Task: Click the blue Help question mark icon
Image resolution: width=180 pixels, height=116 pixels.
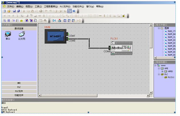Action: pyautogui.click(x=74, y=11)
